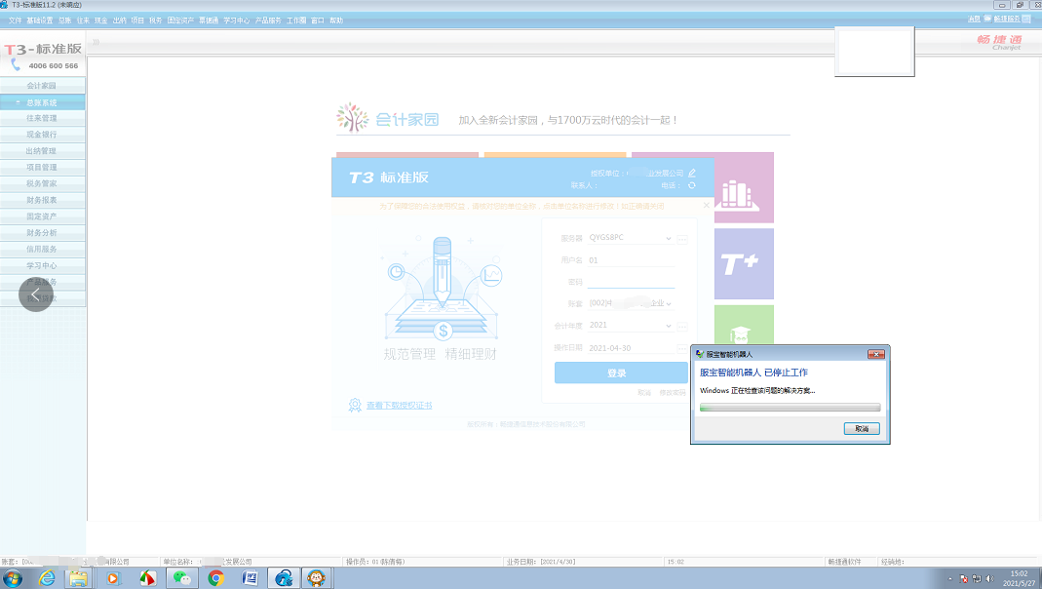Click the green graduation cap tile
Screen dimensions: 1042x589
pos(744,325)
